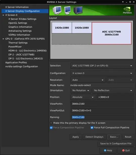Open X Server XVideo Settings
Screen dimensions: 136x155
tap(22, 19)
